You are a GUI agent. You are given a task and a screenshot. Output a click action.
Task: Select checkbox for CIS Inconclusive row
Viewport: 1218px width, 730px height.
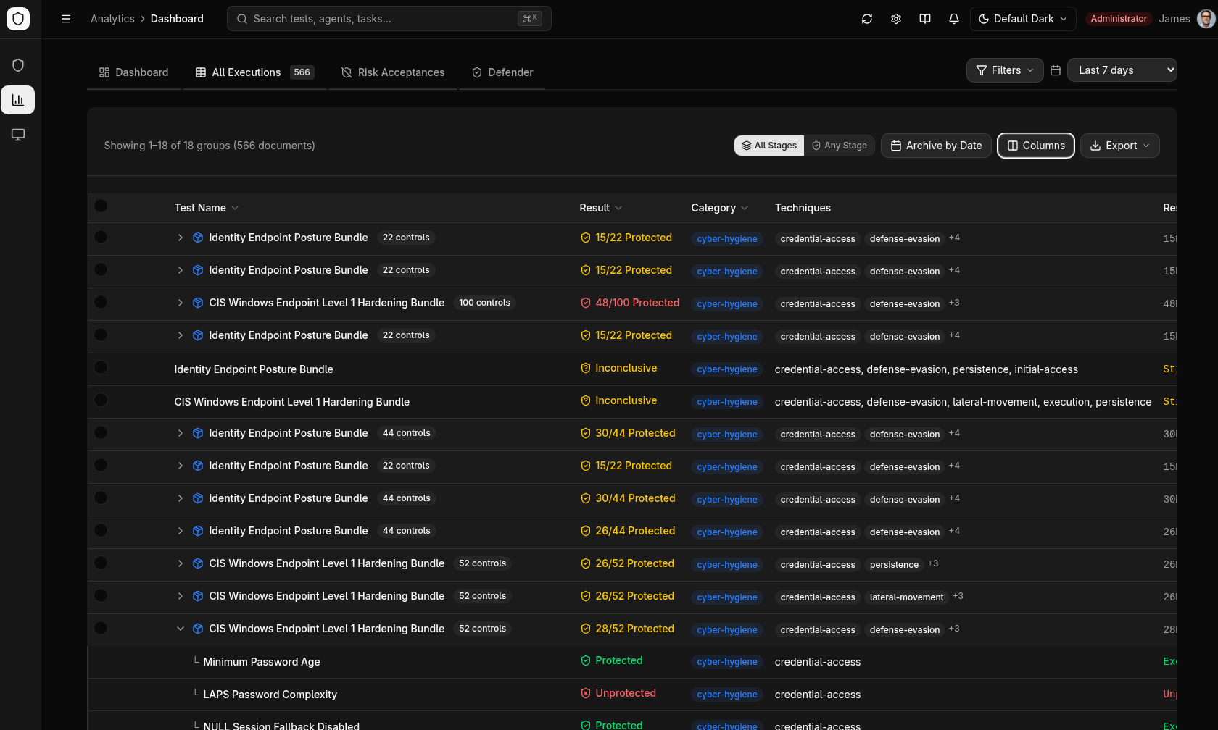point(101,400)
